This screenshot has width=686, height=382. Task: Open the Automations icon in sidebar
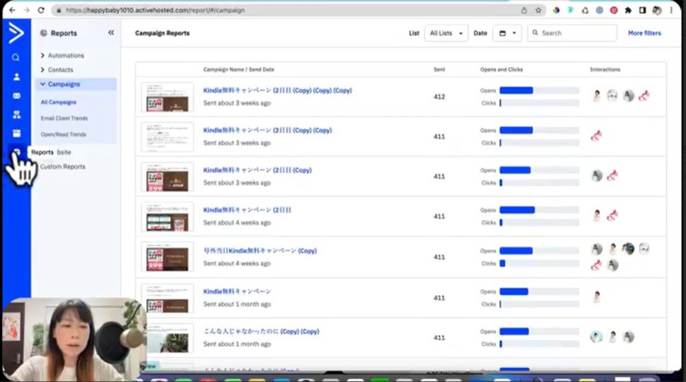click(16, 114)
